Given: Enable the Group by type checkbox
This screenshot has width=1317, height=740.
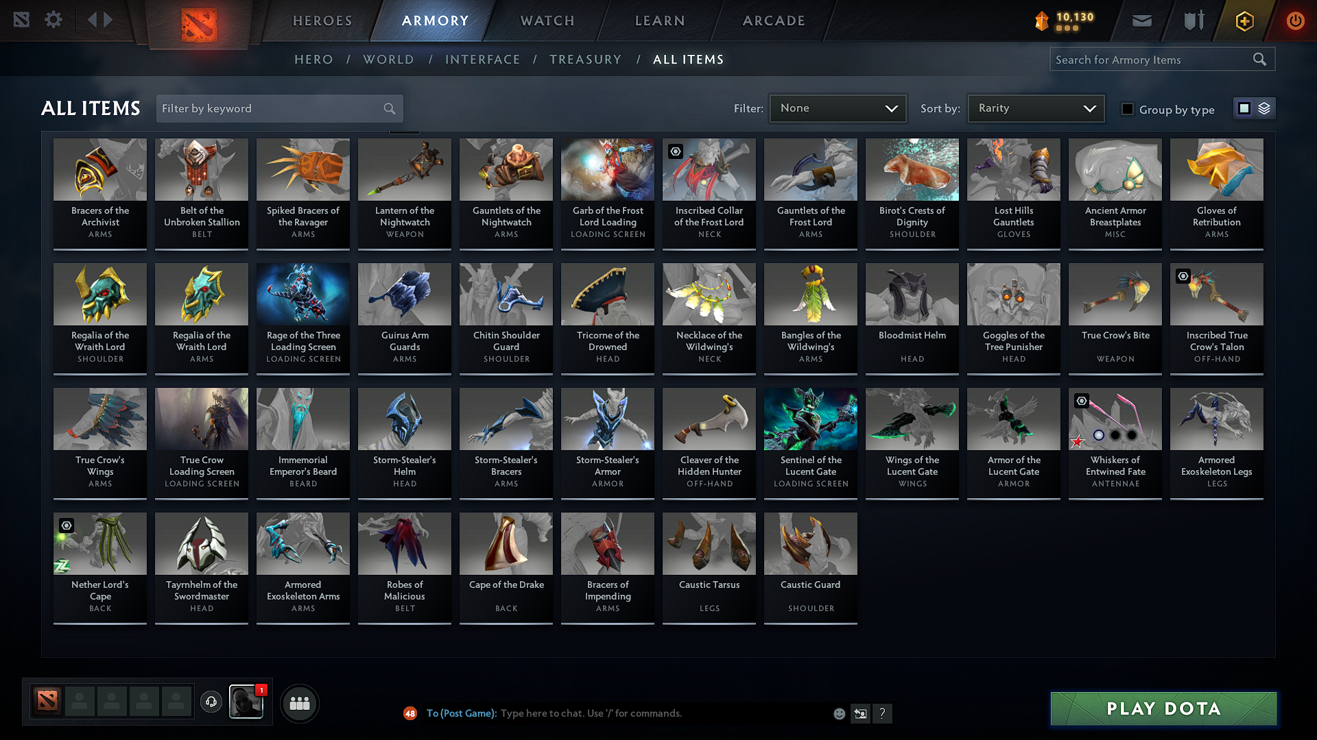Looking at the screenshot, I should pos(1127,108).
